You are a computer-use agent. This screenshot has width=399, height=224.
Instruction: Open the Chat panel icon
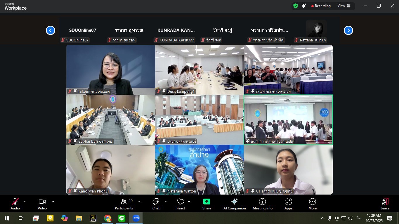(156, 202)
